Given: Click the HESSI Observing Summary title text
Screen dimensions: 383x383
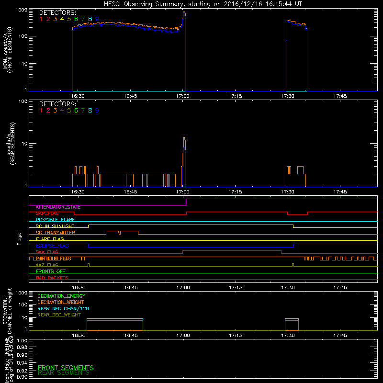Looking at the screenshot, I should click(203, 4).
